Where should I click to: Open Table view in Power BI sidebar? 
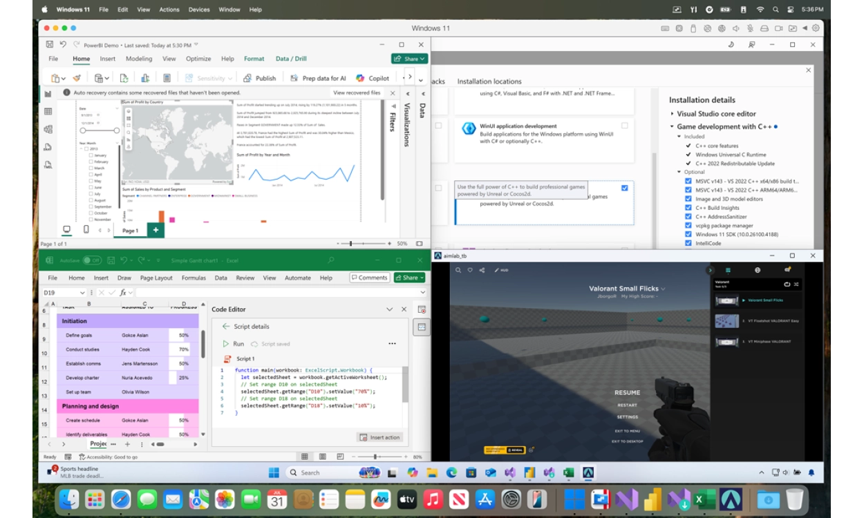click(x=48, y=111)
